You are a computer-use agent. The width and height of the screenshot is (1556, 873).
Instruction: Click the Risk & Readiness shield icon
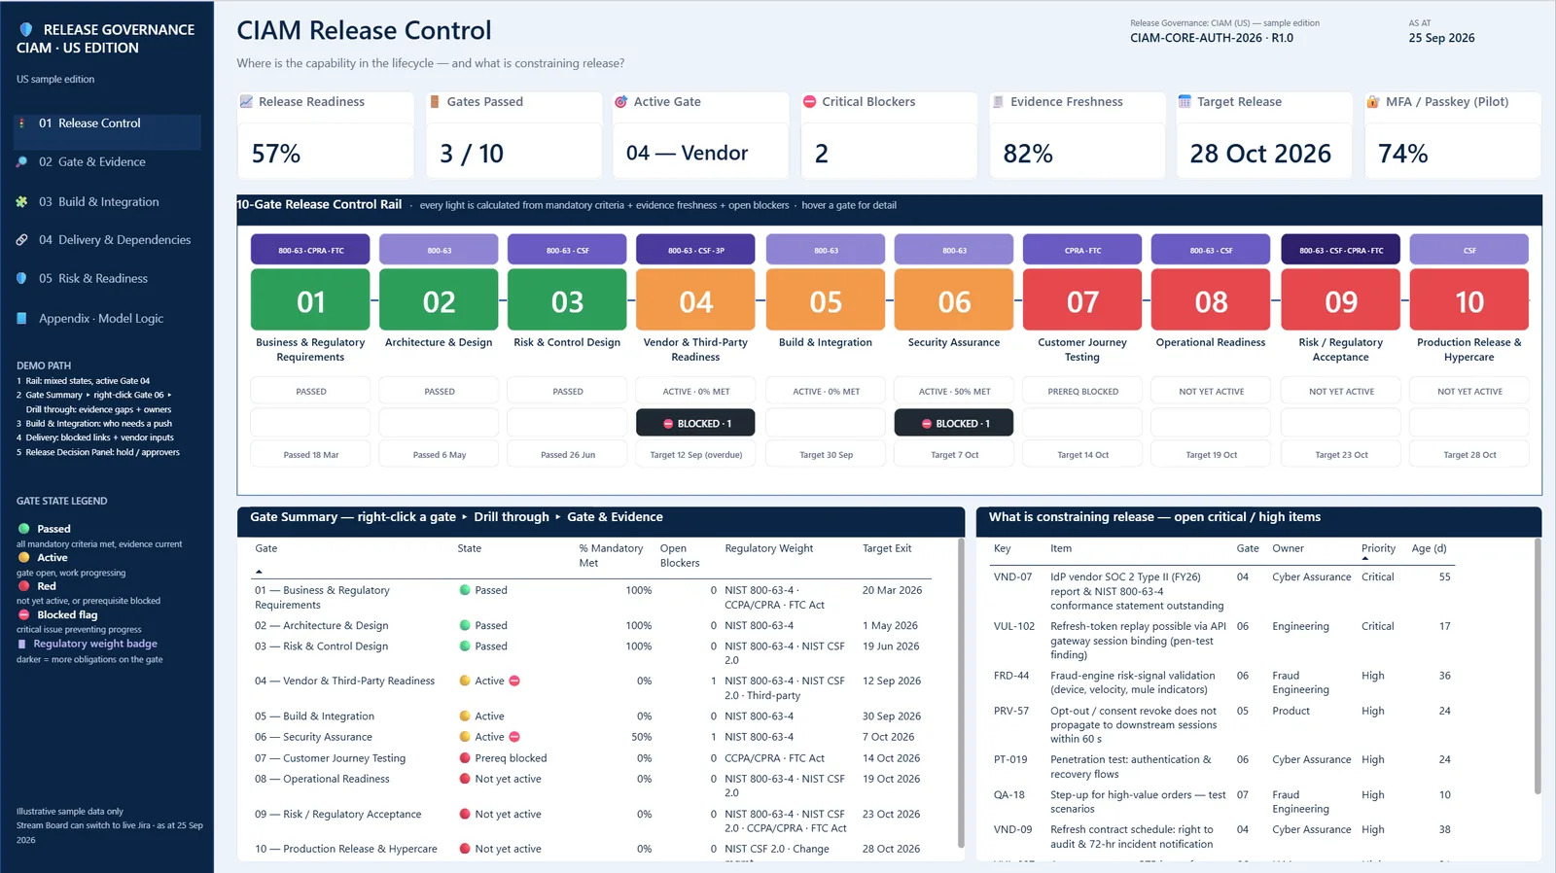pos(21,279)
